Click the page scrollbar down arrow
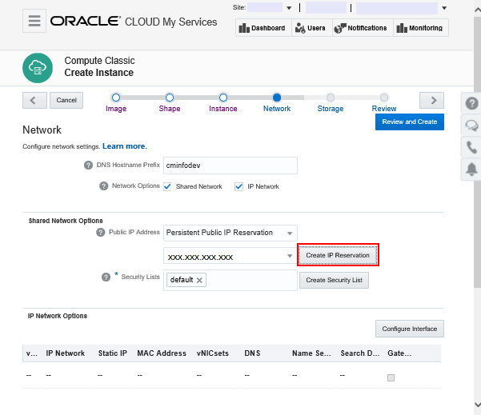This screenshot has height=415, width=481. point(477,405)
